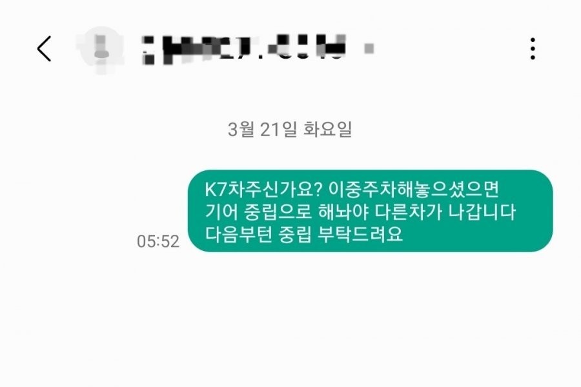Click the 기어 중립으로 words in message
This screenshot has height=387, width=581.
pos(257,212)
